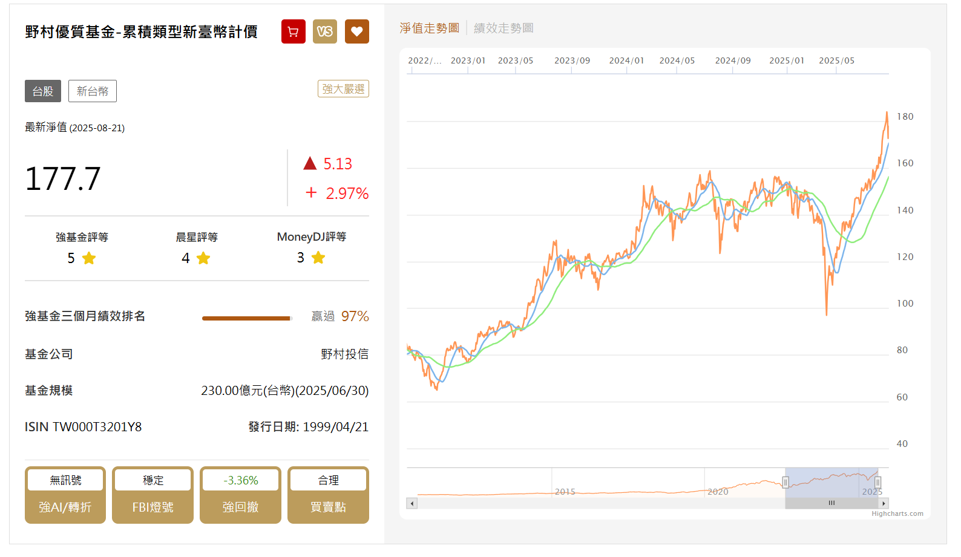
Task: Add fund to shopping cart
Action: tap(294, 31)
